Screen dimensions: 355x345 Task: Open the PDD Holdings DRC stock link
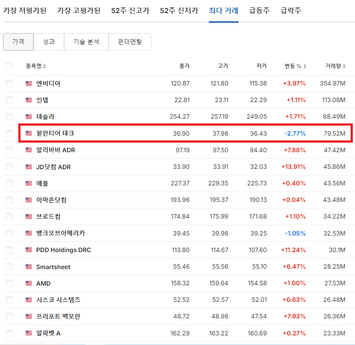[63, 250]
